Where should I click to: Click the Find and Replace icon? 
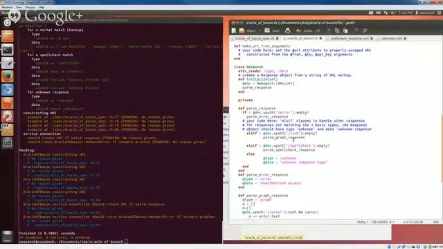coord(365,30)
